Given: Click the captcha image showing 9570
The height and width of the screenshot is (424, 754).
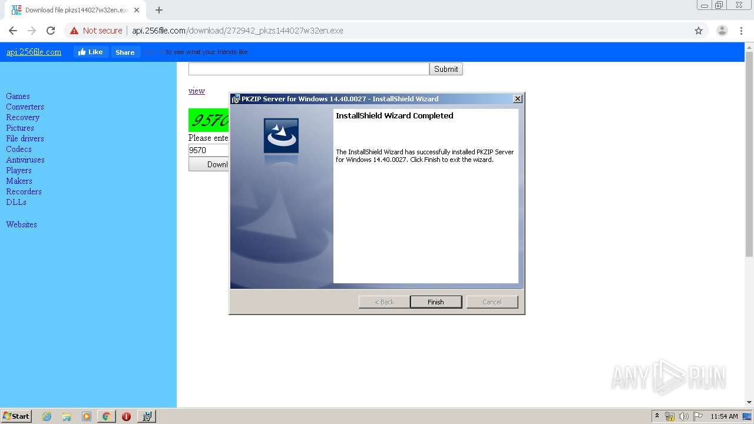Looking at the screenshot, I should click(x=209, y=120).
